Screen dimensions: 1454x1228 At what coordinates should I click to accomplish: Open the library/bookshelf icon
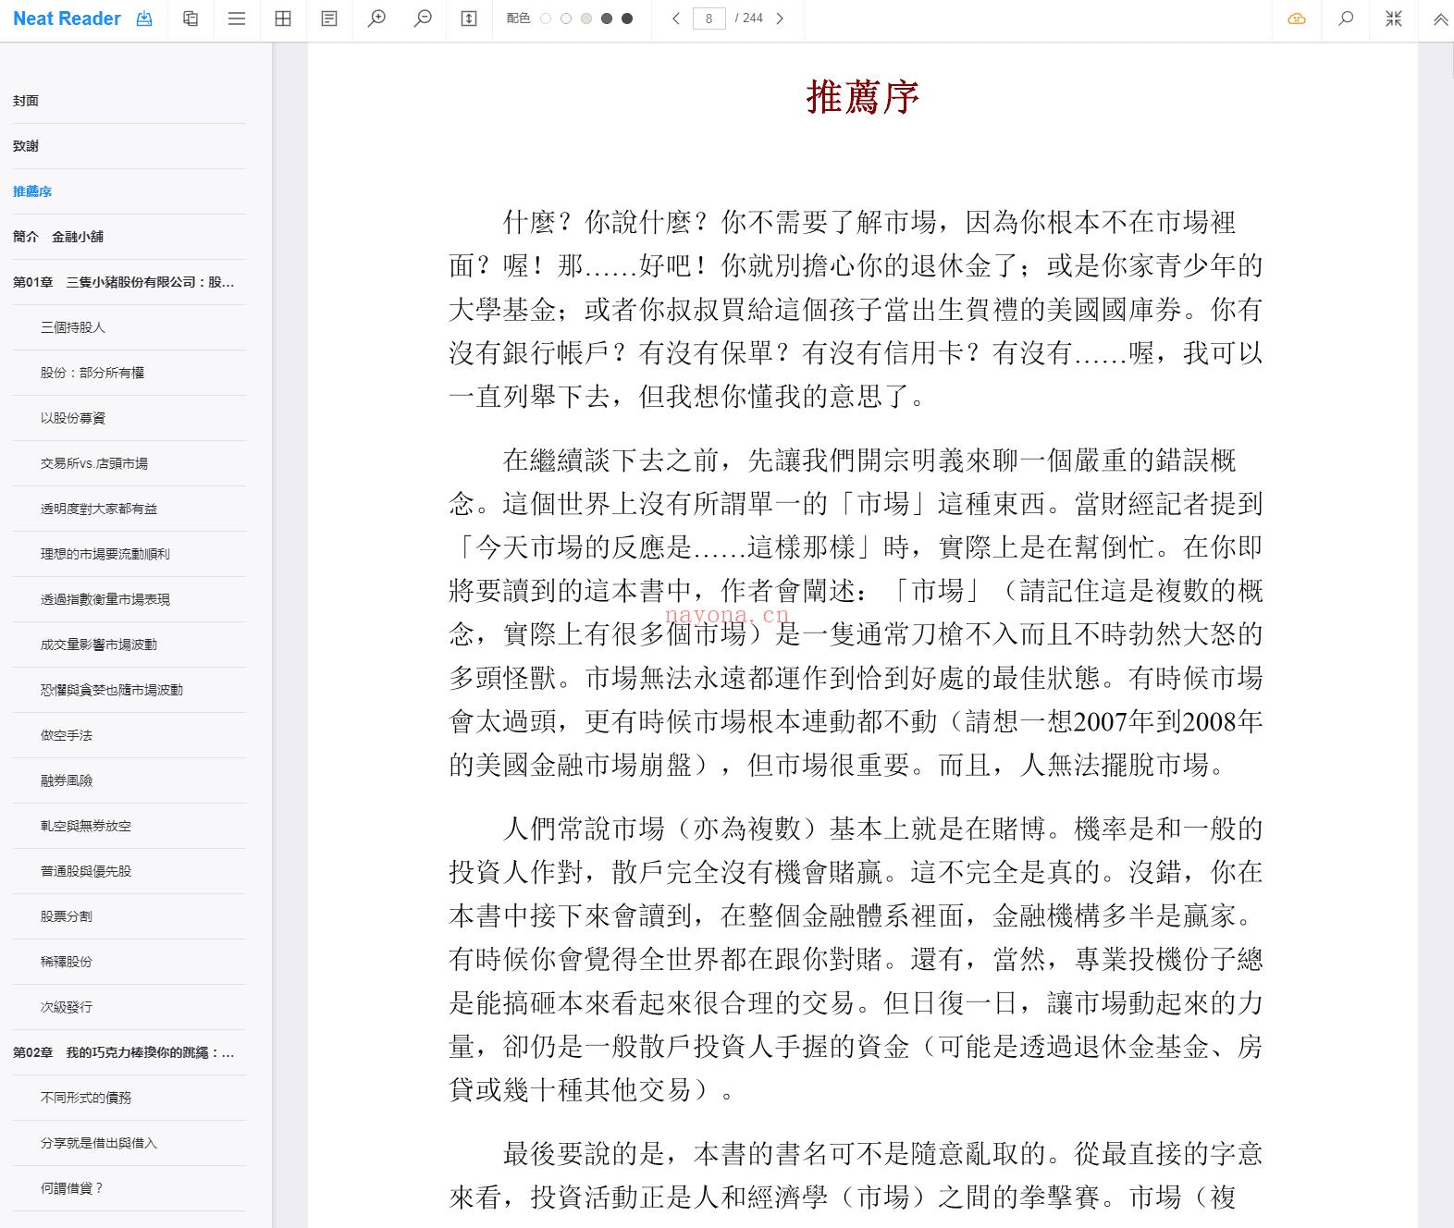[191, 18]
